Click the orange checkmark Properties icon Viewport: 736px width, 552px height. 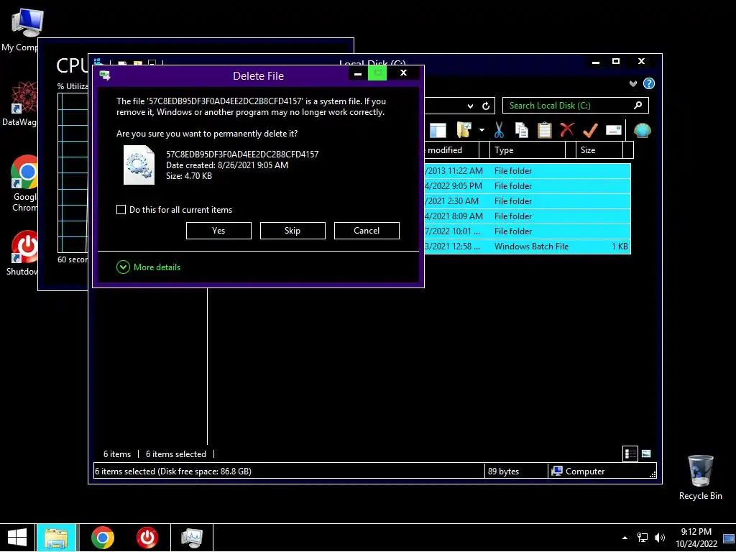[590, 130]
